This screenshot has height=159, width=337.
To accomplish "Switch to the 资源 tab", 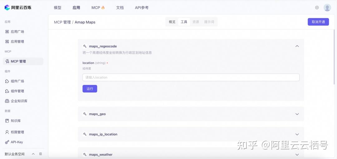I will (196, 22).
